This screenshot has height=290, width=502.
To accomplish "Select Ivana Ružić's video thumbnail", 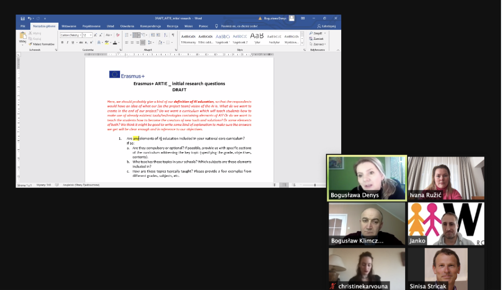I will (446, 178).
